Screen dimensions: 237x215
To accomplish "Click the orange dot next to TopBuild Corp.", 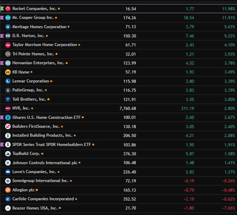I will point(42,154).
